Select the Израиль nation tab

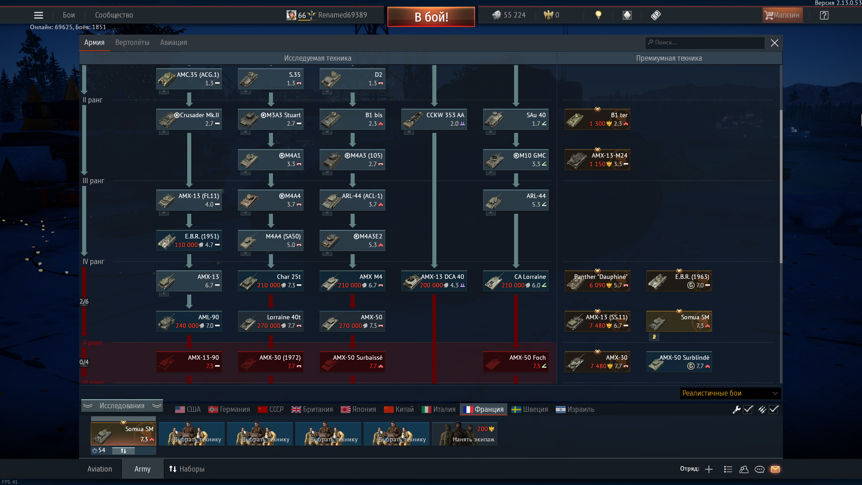tap(575, 410)
